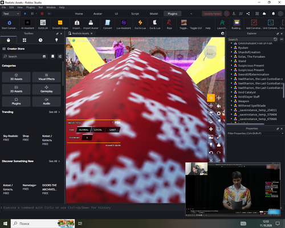The width and height of the screenshot is (285, 228).
Task: Toggle the Building... tools plugin
Action: click(x=237, y=25)
